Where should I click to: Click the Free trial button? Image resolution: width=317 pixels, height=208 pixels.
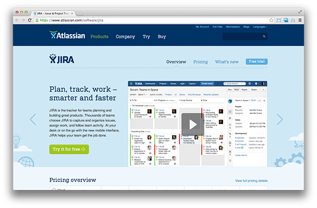257,61
